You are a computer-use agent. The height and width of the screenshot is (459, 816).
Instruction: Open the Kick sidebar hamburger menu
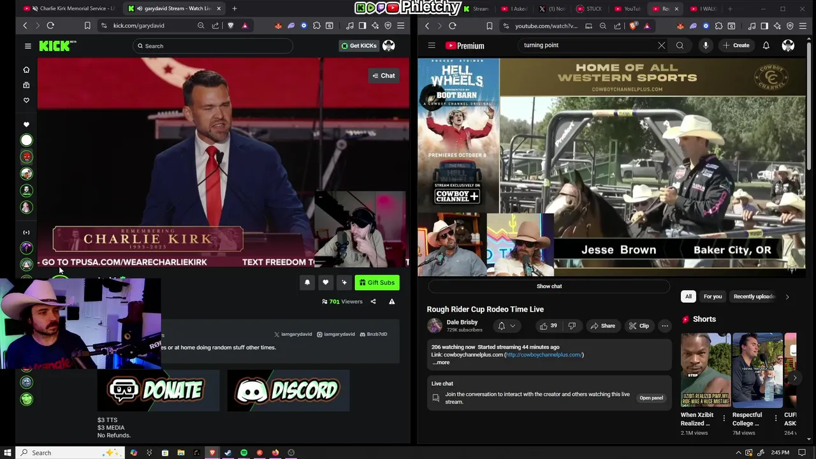pyautogui.click(x=28, y=46)
